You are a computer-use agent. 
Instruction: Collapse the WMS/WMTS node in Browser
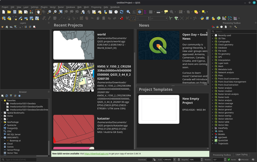(x=2, y=137)
